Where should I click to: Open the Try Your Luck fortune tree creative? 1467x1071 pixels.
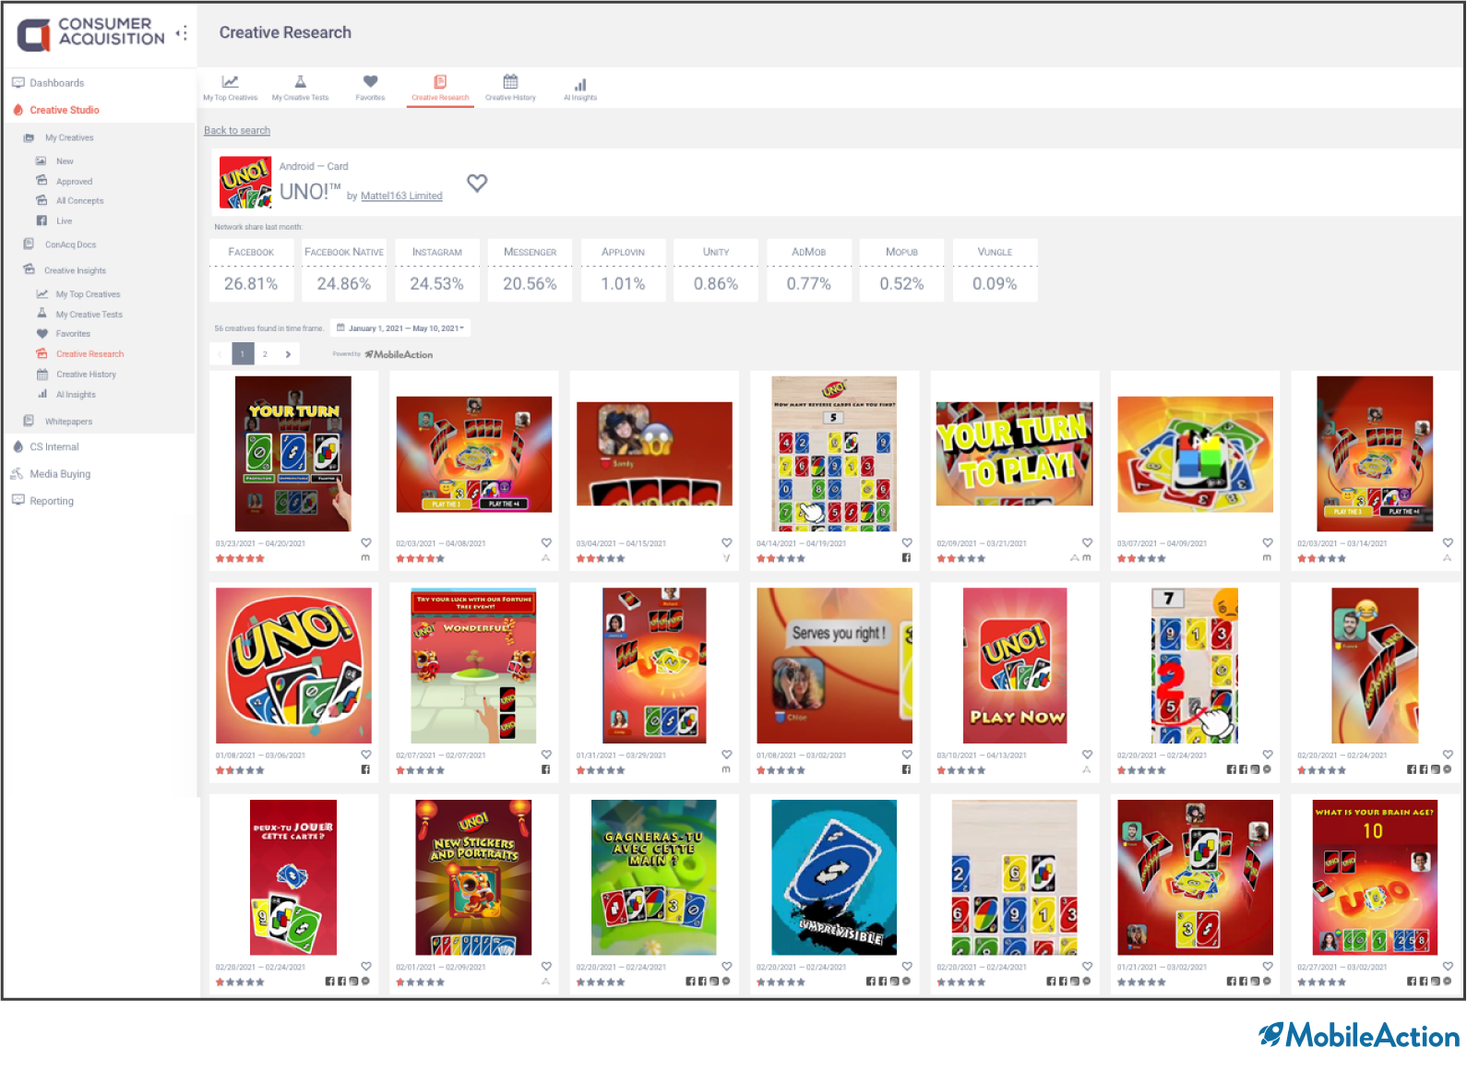click(x=473, y=665)
